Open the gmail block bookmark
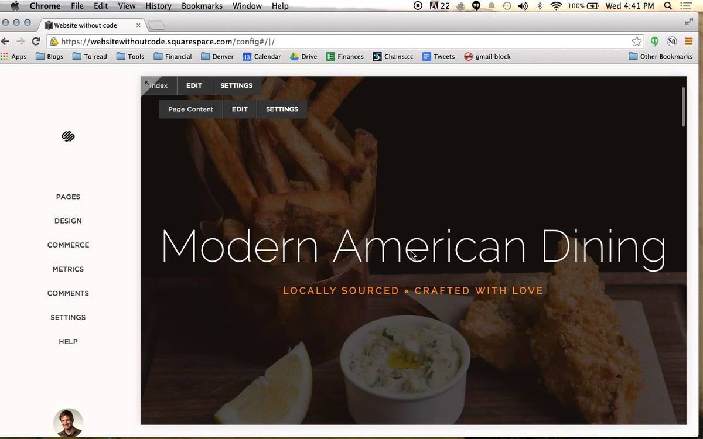The image size is (703, 439). pyautogui.click(x=487, y=57)
